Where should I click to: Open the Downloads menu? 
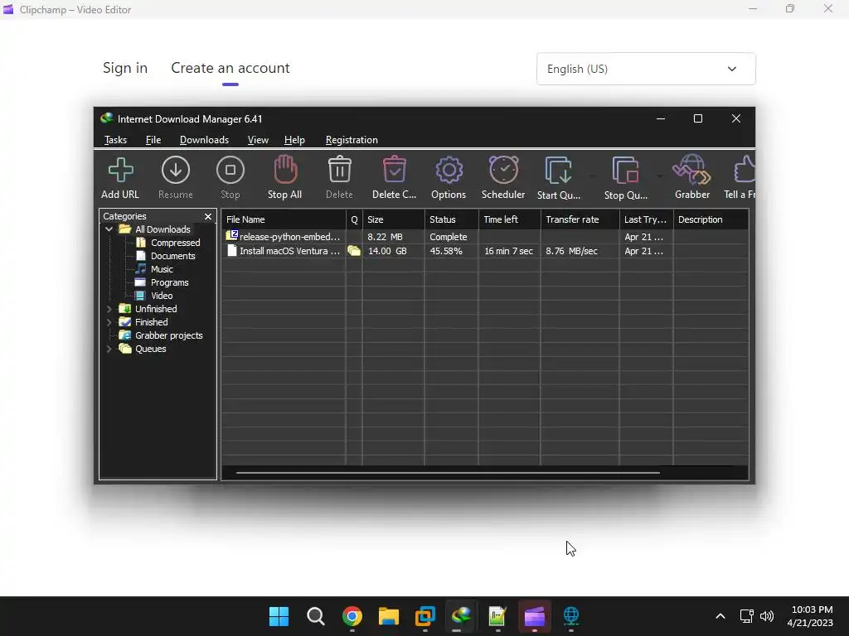point(204,140)
